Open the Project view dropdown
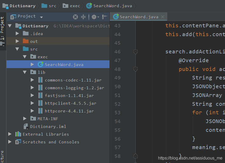 pos(42,17)
